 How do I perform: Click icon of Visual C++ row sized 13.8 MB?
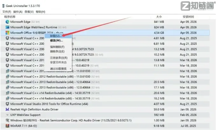pos(7,60)
